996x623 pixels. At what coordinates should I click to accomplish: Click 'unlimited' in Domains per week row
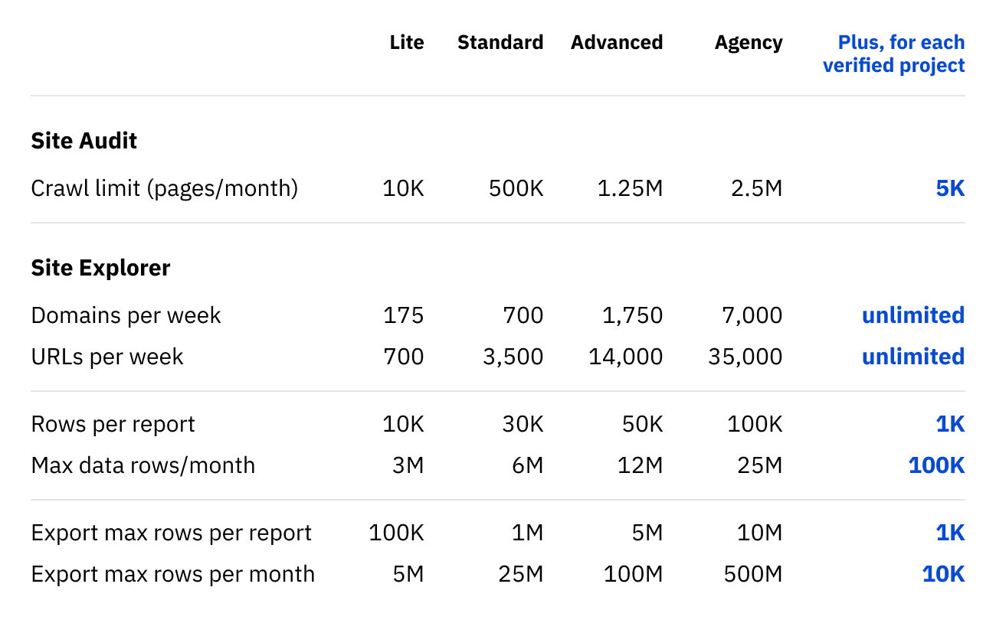[913, 315]
